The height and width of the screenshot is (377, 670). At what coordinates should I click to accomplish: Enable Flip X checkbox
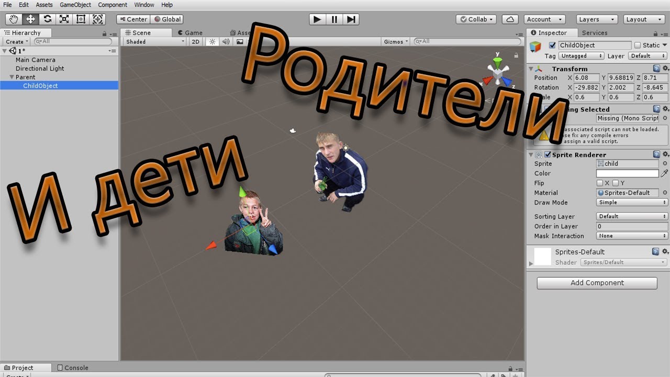pos(600,183)
